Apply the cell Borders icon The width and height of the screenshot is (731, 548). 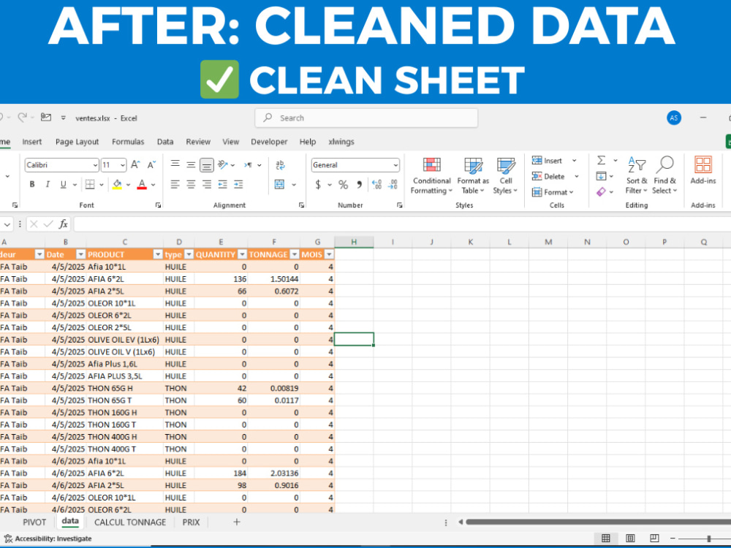pos(90,185)
